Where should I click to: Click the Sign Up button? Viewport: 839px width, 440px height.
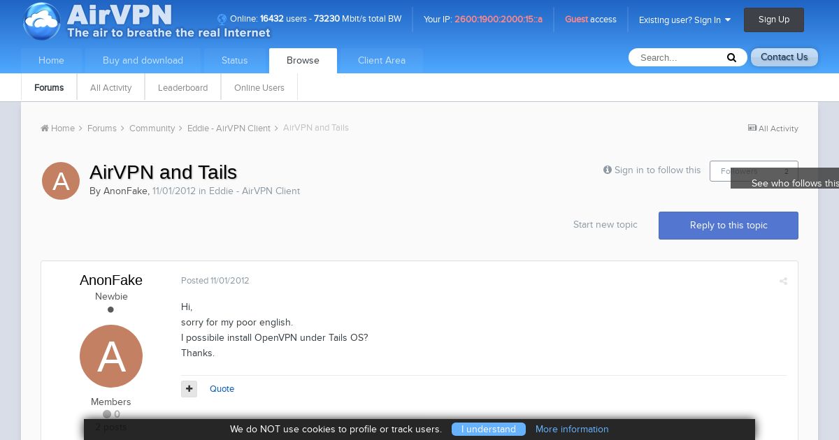(x=774, y=20)
